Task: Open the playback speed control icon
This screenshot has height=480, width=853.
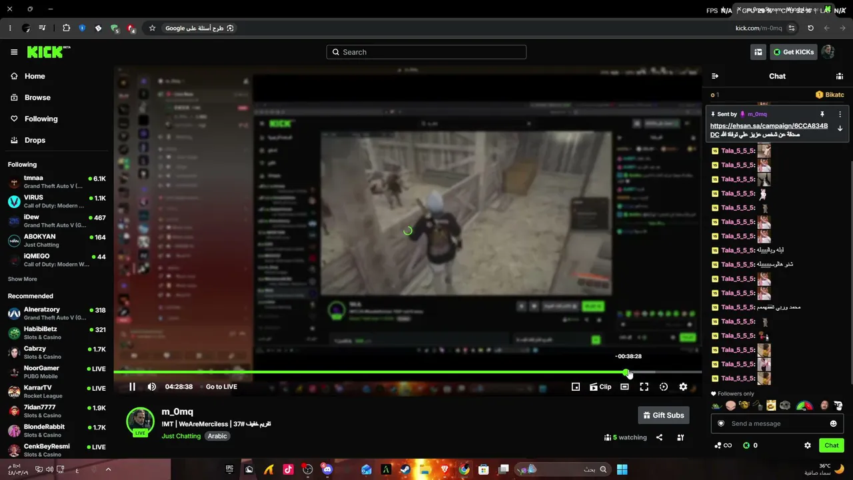Action: point(664,387)
